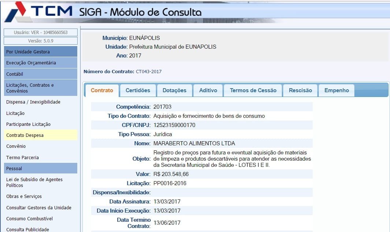Select the Aditivo tab
Screen dimensions: 390x232
point(208,90)
